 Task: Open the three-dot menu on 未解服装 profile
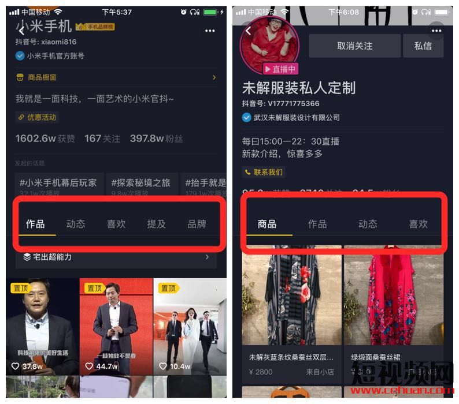(436, 31)
